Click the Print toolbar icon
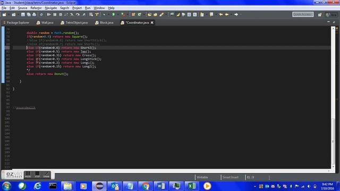 34,14
